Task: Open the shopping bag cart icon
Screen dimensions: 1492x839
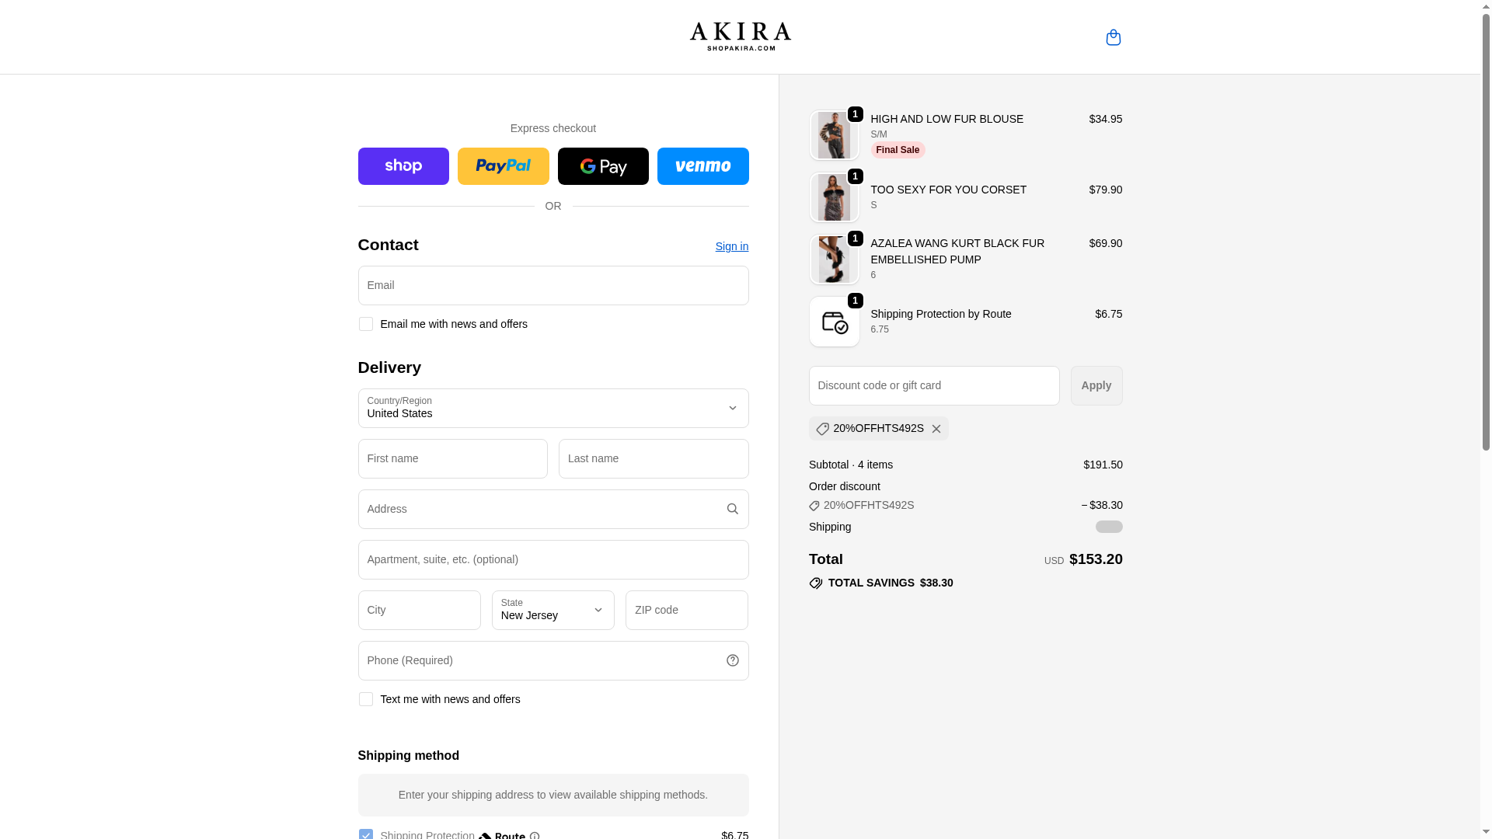Action: pyautogui.click(x=1113, y=37)
